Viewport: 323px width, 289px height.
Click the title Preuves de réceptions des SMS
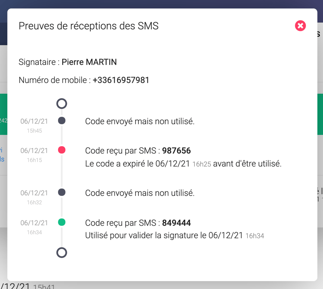(x=89, y=26)
